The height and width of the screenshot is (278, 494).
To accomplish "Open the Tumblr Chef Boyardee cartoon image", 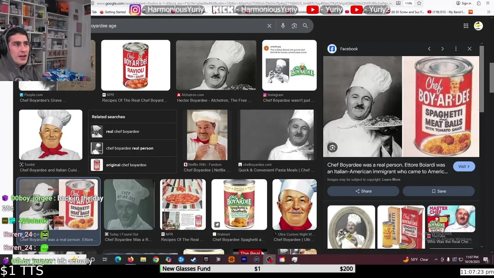I will pyautogui.click(x=51, y=135).
